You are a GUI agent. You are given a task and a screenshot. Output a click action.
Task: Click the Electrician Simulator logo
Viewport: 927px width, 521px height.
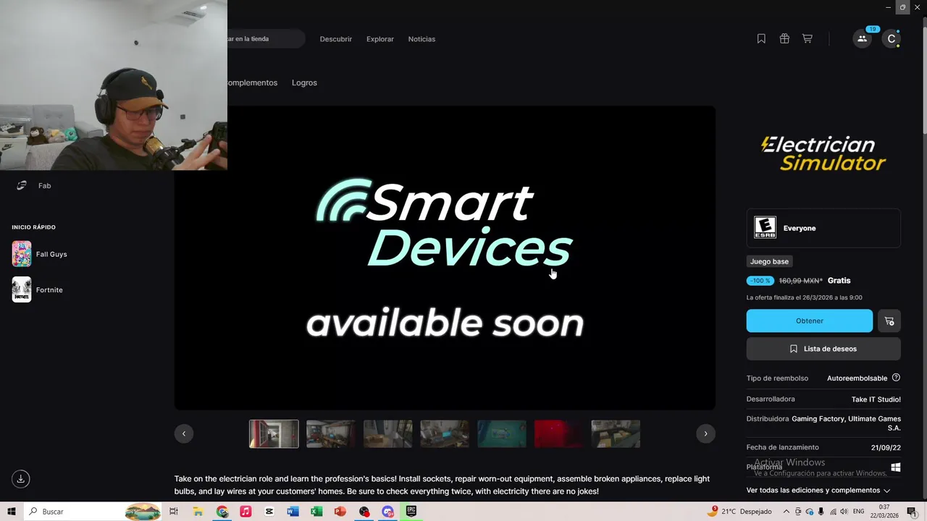click(823, 153)
